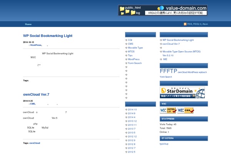Open the Atom feed link
This screenshot has height=154, width=231.
tap(205, 24)
